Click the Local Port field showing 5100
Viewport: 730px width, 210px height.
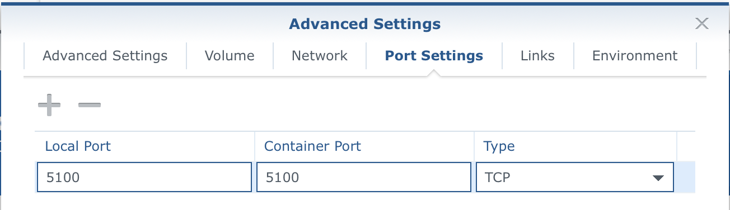(144, 178)
